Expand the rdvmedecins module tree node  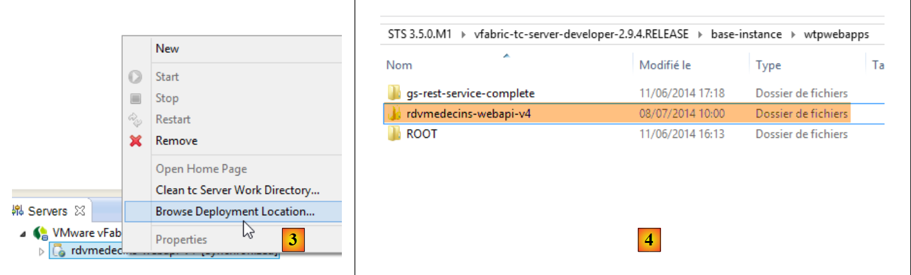(x=42, y=252)
